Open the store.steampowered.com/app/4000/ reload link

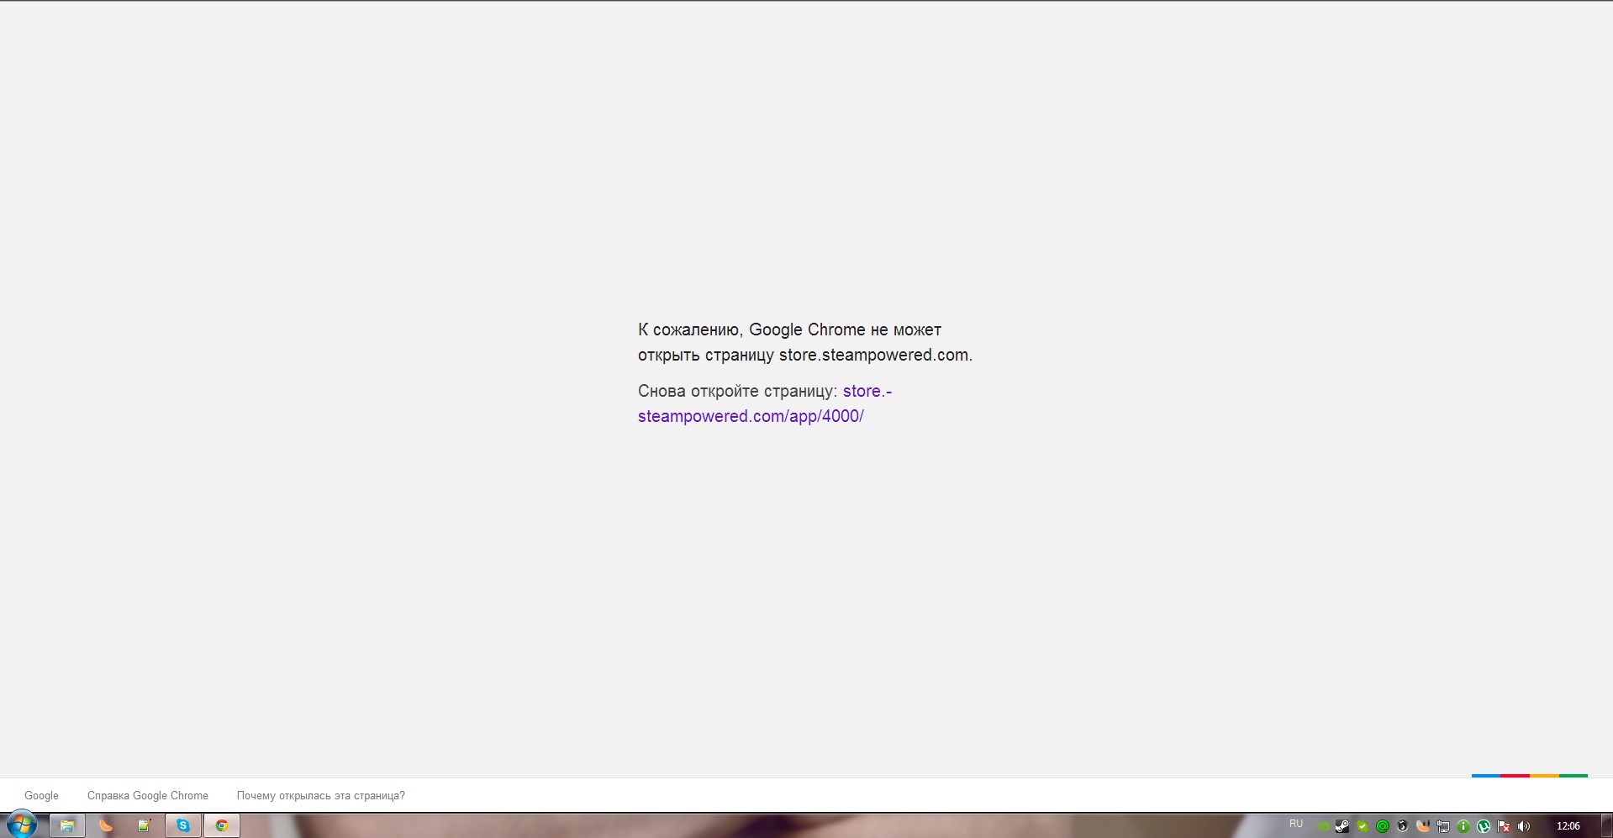[765, 403]
